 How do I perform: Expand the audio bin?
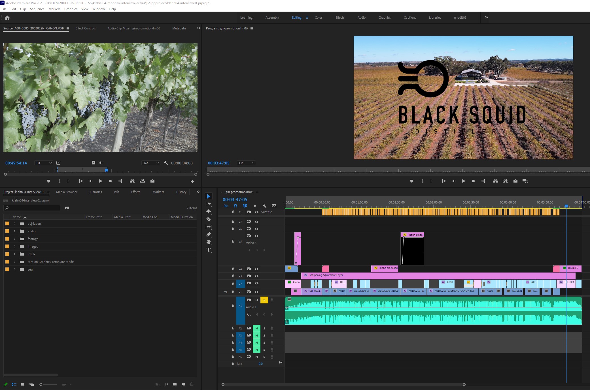pyautogui.click(x=14, y=231)
